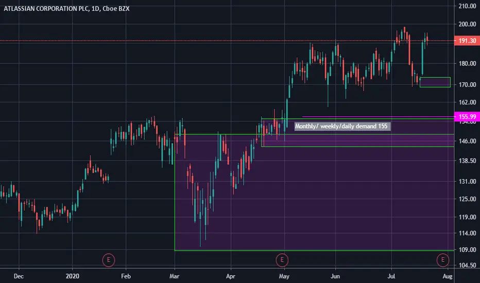Select the red dotted price line at 191.30
The height and width of the screenshot is (283, 480).
coord(227,41)
